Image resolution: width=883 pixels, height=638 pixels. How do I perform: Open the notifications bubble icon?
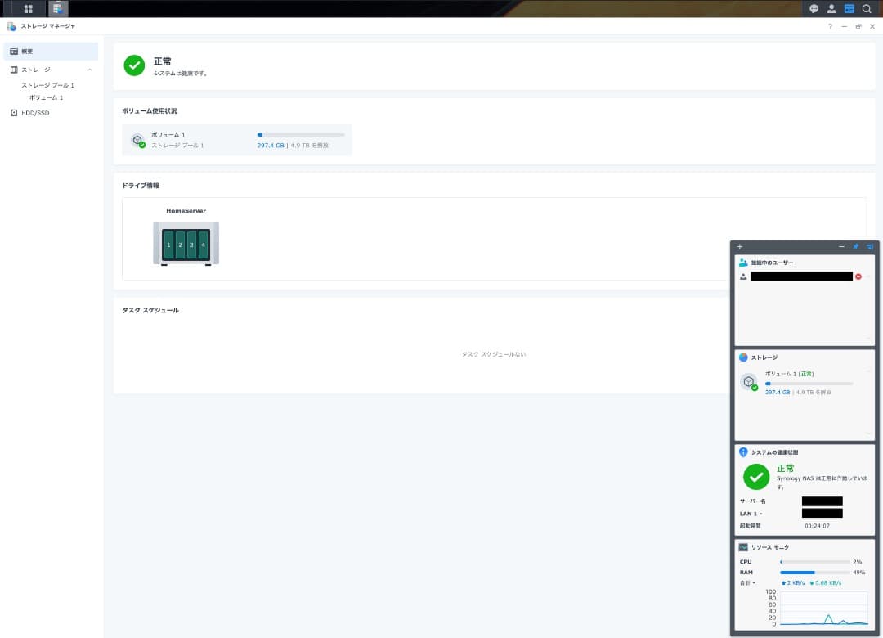pos(814,9)
